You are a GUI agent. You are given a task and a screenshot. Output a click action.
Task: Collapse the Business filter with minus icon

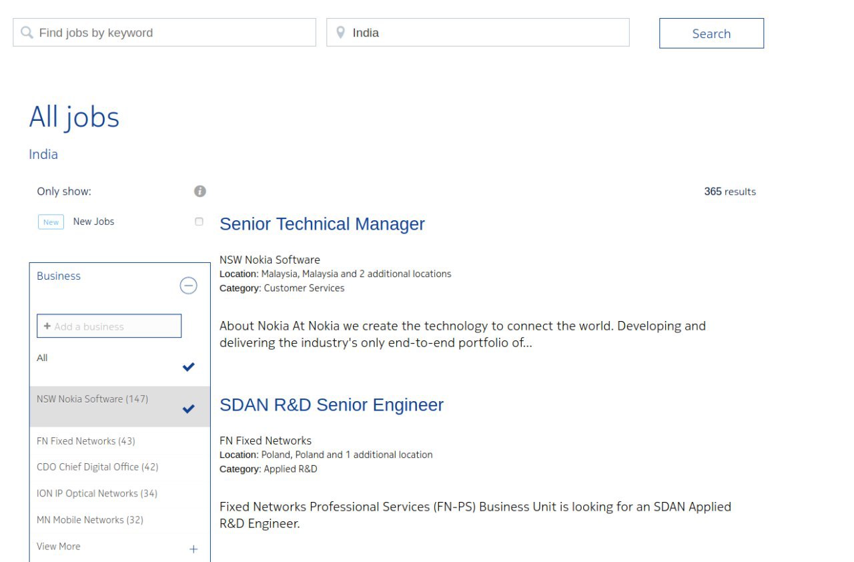[x=189, y=286]
